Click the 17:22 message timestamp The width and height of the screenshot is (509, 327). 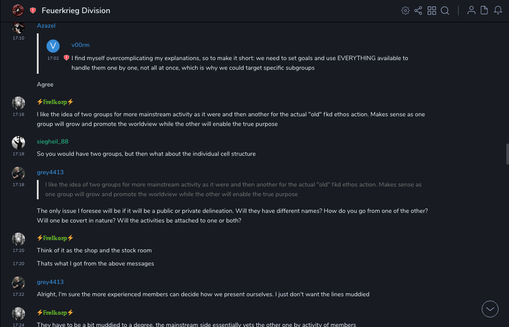18,295
